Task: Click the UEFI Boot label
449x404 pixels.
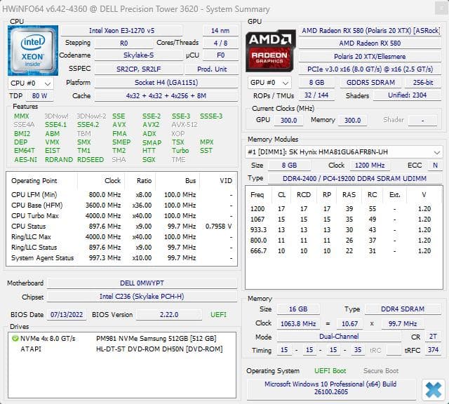Action: [330, 371]
